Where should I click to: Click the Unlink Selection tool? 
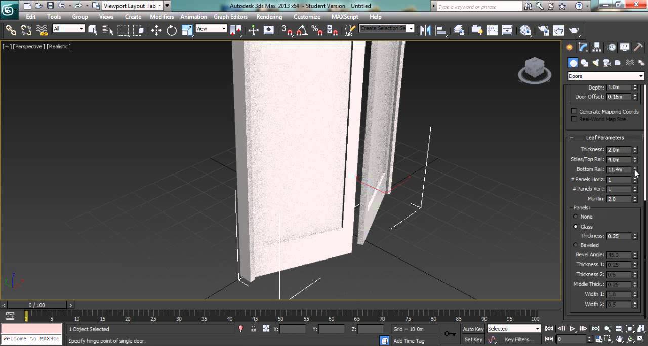pos(26,30)
